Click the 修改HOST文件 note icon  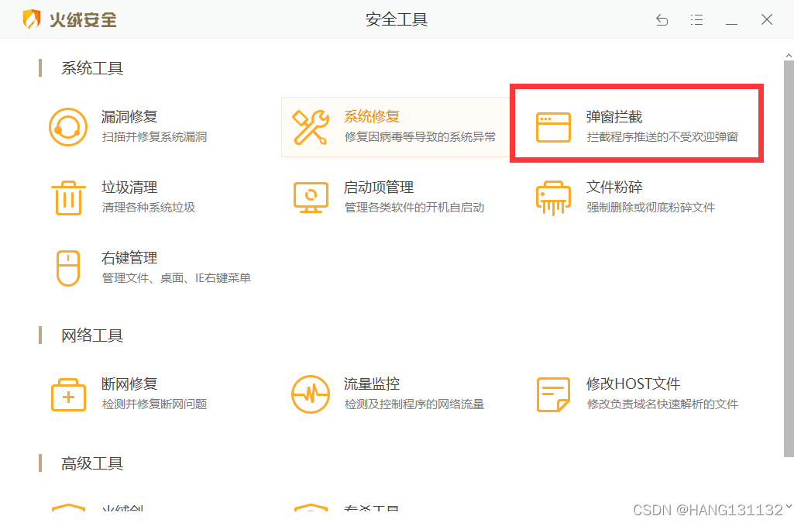point(553,394)
